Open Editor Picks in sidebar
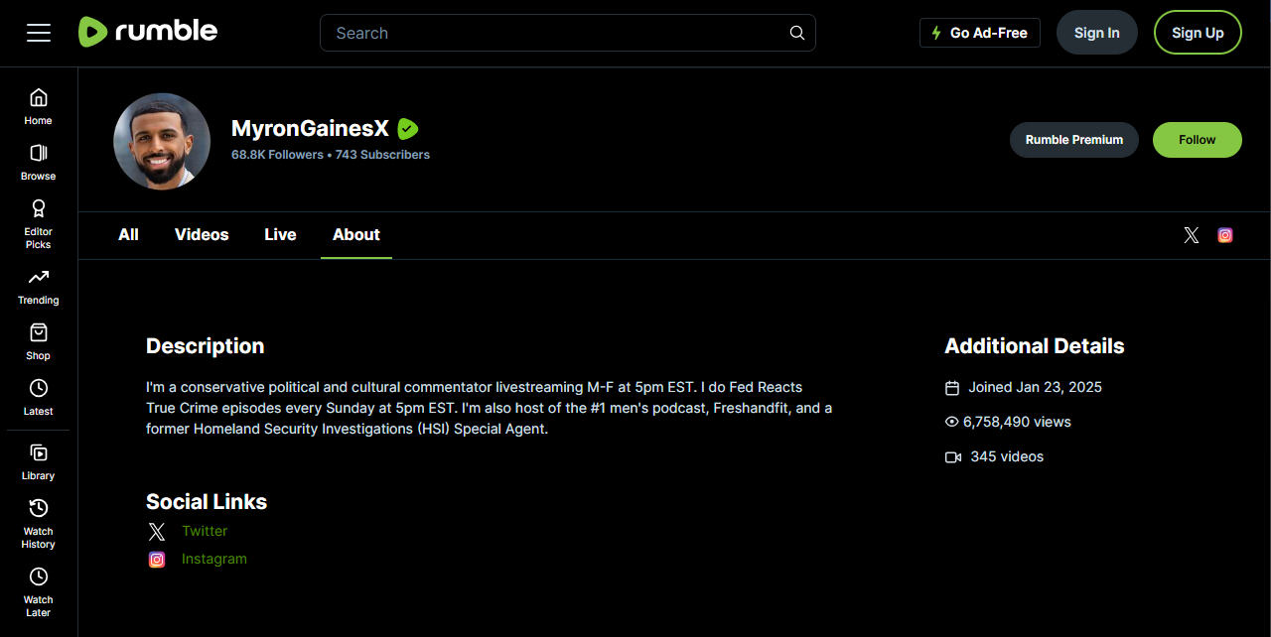 [x=38, y=222]
